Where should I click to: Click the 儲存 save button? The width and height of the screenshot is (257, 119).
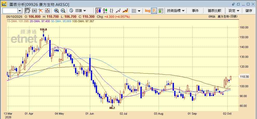[249, 11]
